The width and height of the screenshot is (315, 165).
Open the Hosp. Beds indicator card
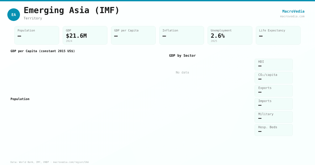click(x=274, y=130)
